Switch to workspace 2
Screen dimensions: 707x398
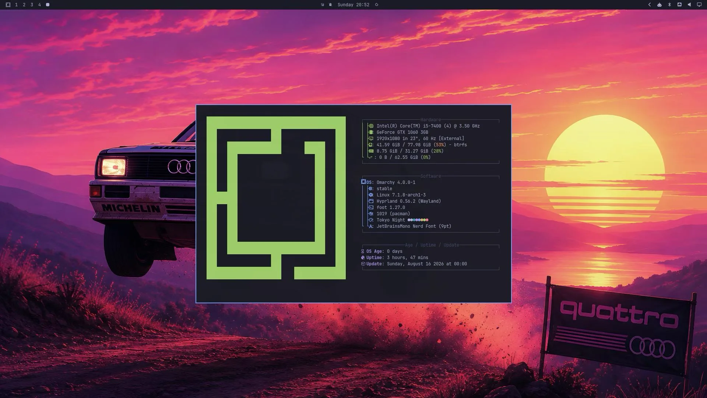(24, 5)
